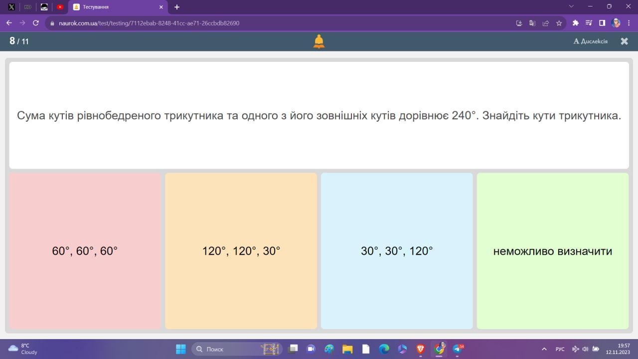Switch to the second pinned HD tab
The width and height of the screenshot is (638, 359).
pos(28,7)
